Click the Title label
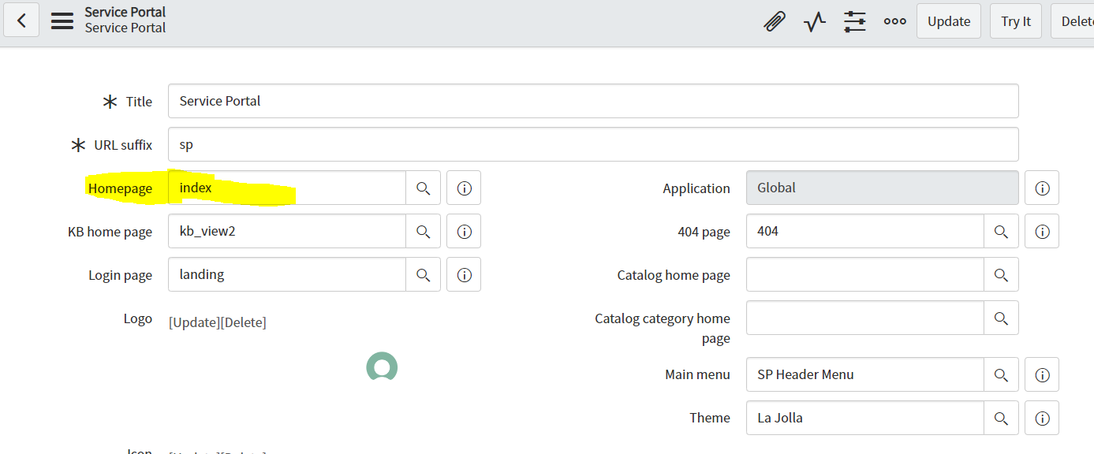 [x=139, y=102]
